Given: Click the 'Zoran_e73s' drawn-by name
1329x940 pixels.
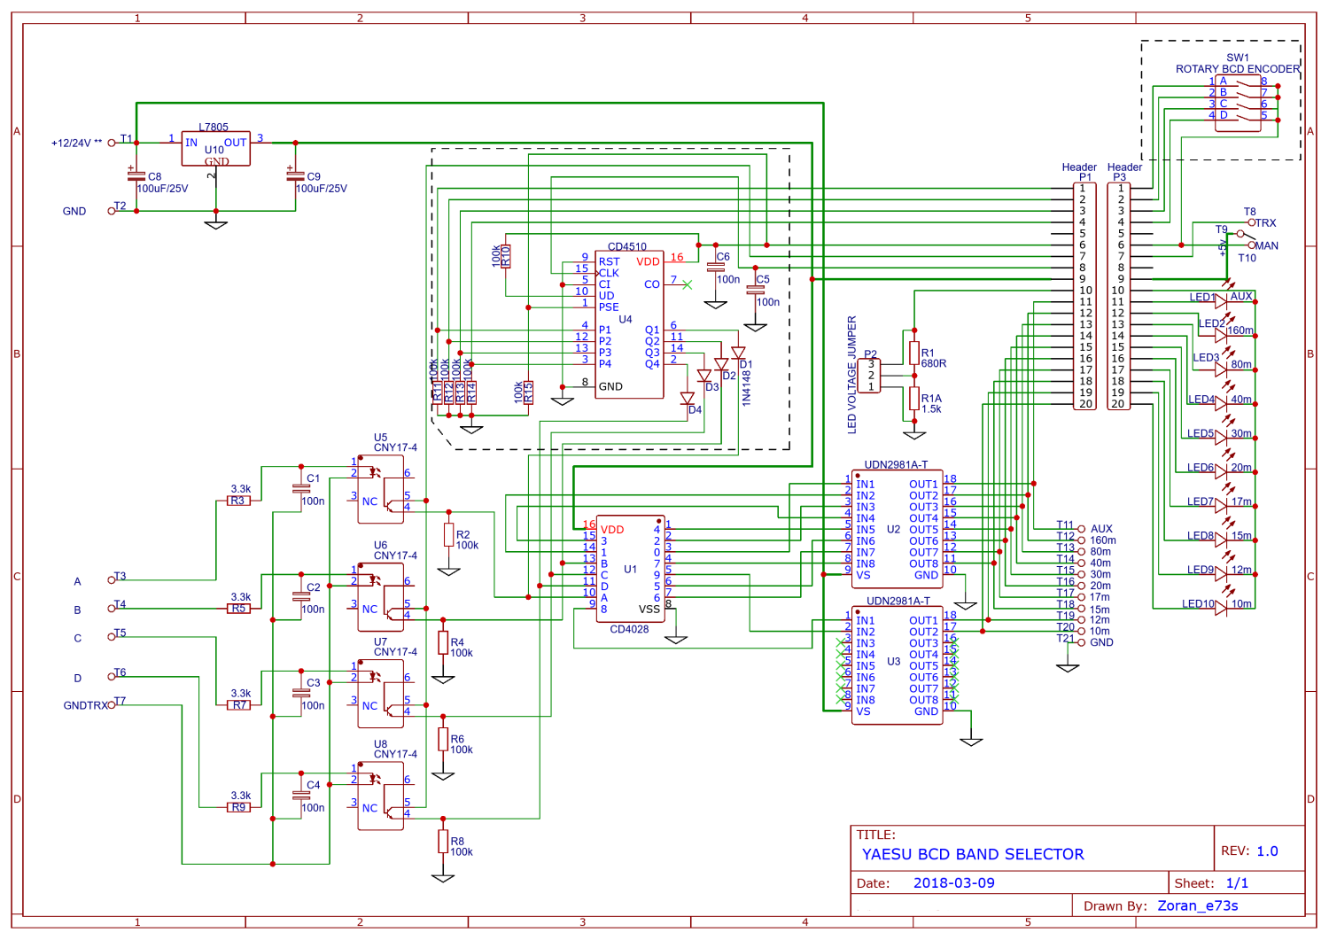Looking at the screenshot, I should coord(1198,905).
